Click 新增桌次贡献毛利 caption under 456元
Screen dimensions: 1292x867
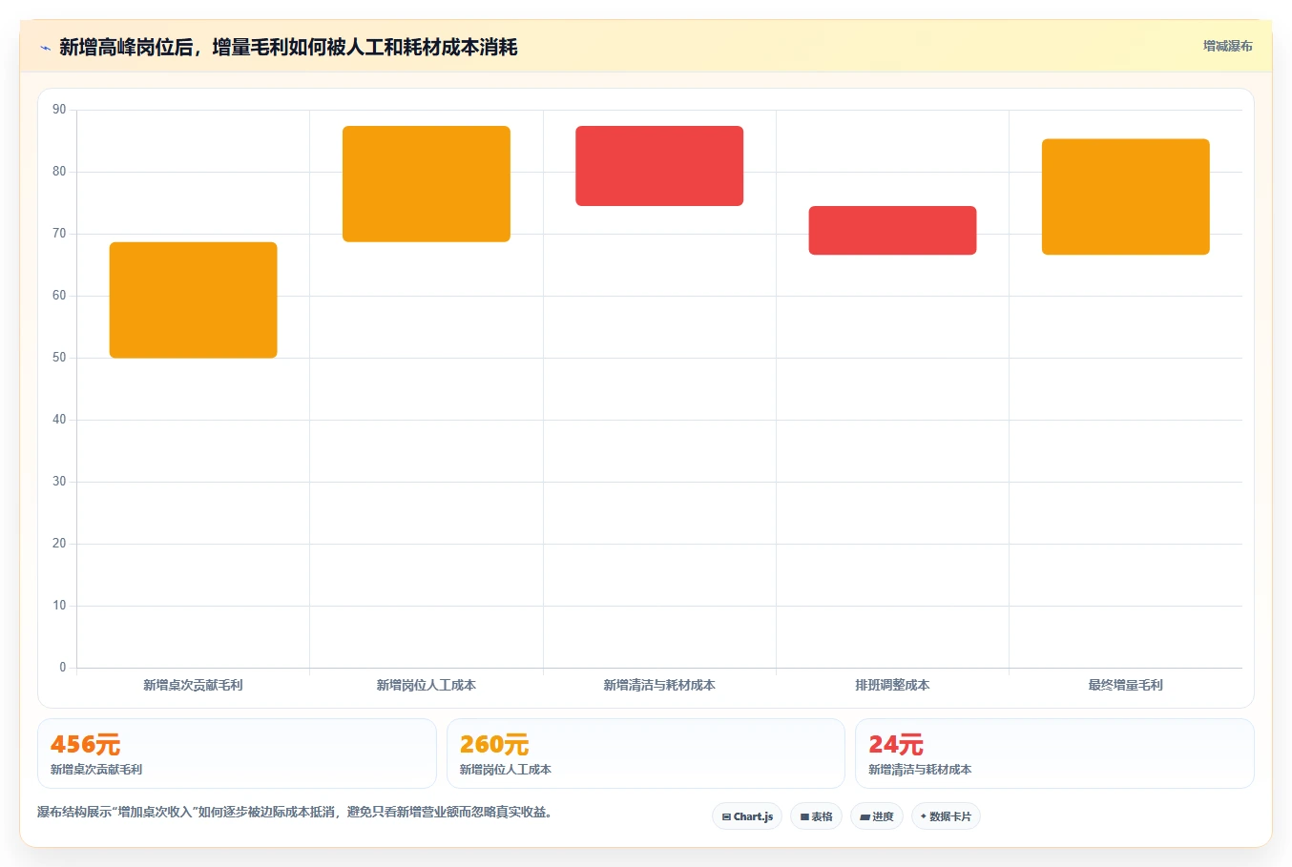coord(96,769)
